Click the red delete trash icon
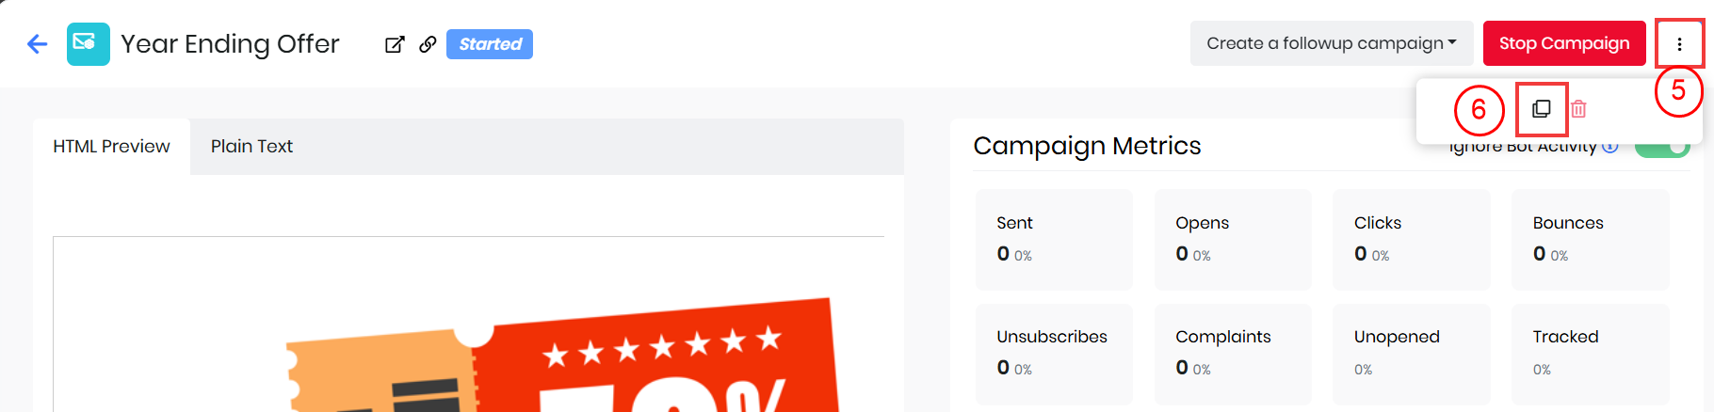1714x412 pixels. (x=1579, y=109)
